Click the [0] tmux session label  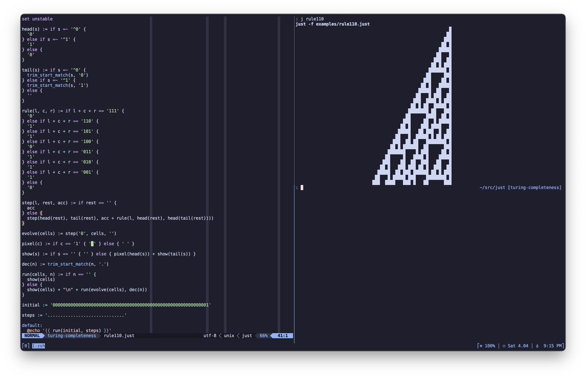25,346
